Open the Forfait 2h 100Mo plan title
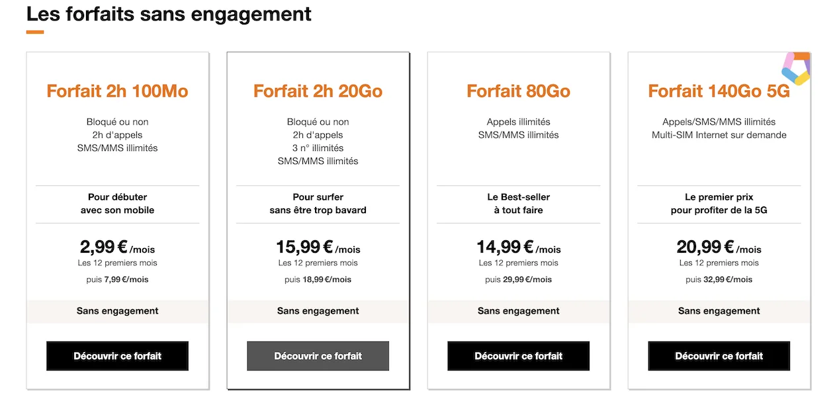The width and height of the screenshot is (839, 397). click(x=117, y=91)
